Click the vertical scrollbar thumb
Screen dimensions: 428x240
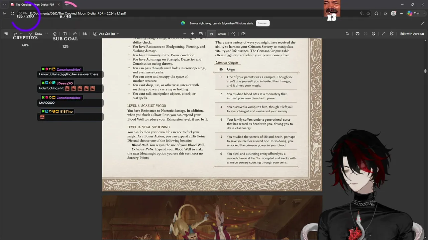[425, 71]
